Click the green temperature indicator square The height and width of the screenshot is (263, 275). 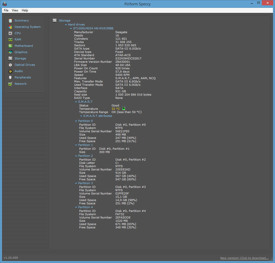[124, 108]
